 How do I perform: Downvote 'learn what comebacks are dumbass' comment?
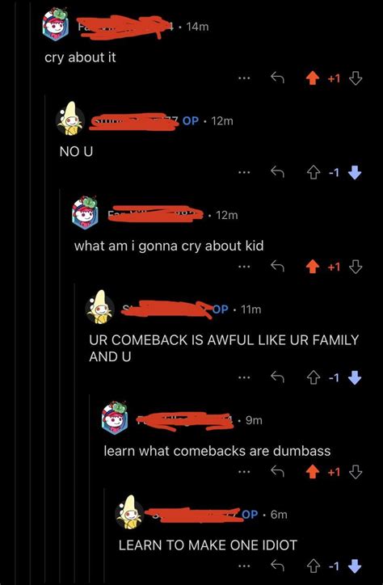point(355,473)
